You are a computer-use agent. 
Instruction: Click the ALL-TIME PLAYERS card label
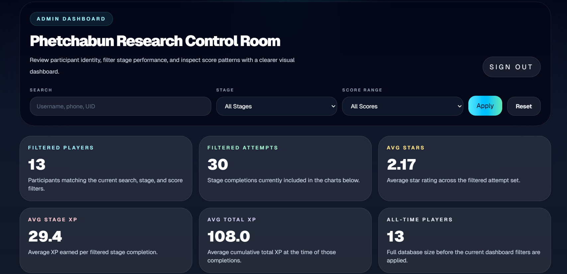tap(420, 220)
